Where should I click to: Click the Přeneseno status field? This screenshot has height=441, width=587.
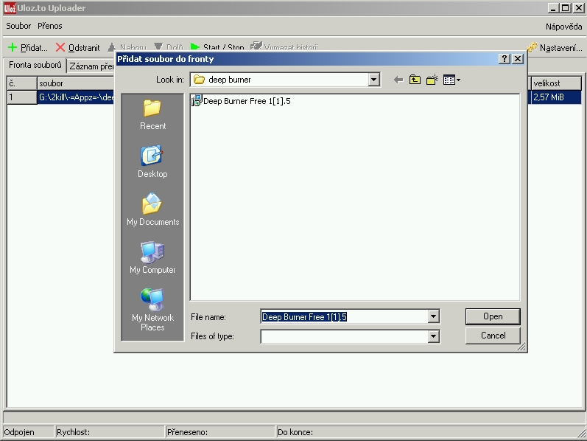220,432
